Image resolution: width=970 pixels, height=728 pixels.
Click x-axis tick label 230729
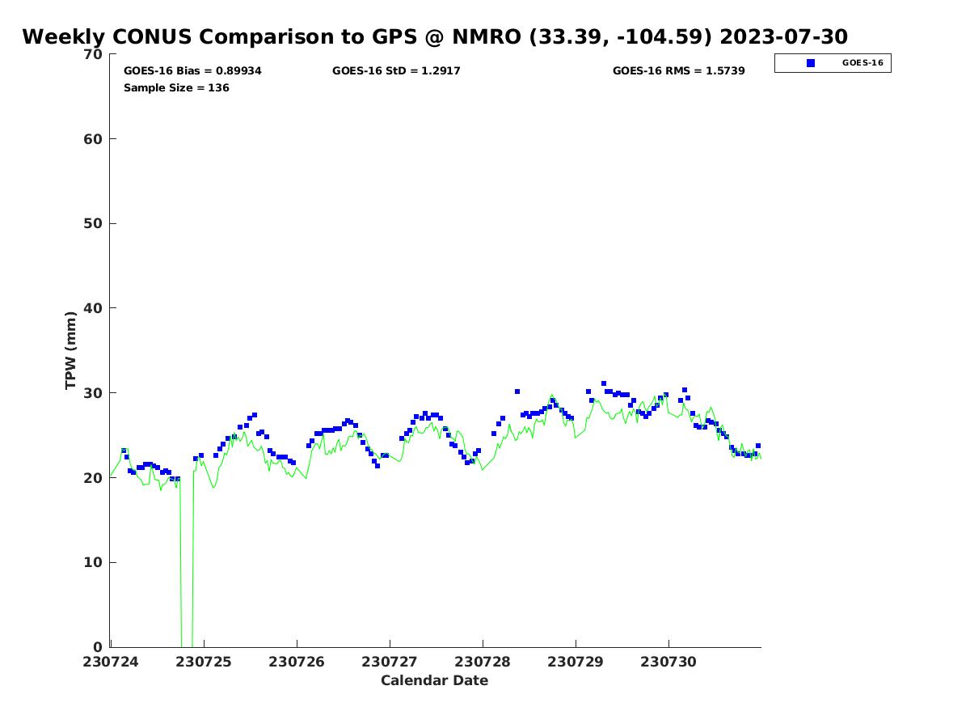[576, 662]
